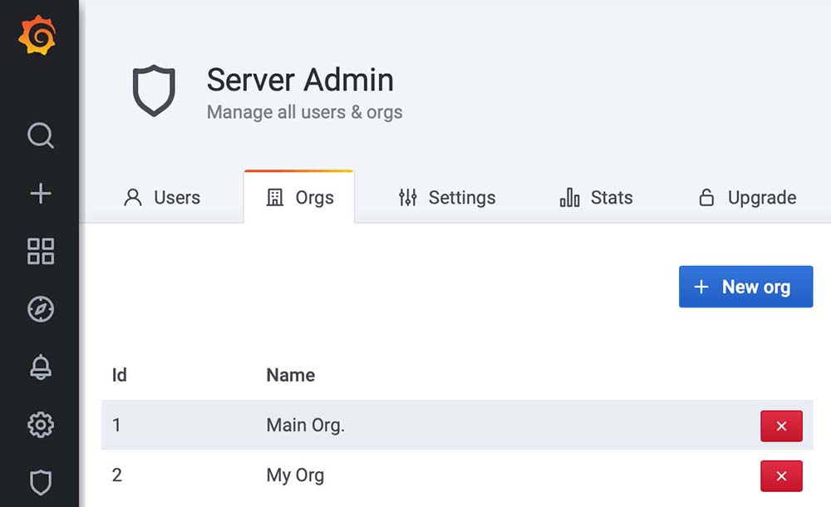
Task: Open the Upgrade tab
Action: click(x=746, y=198)
